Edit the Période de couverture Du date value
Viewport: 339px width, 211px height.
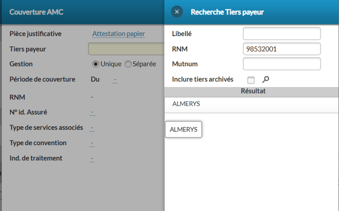(115, 79)
